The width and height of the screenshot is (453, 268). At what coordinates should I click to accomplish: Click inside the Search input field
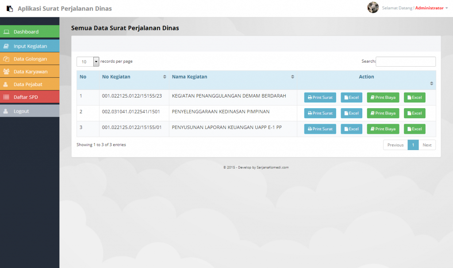[x=405, y=61]
